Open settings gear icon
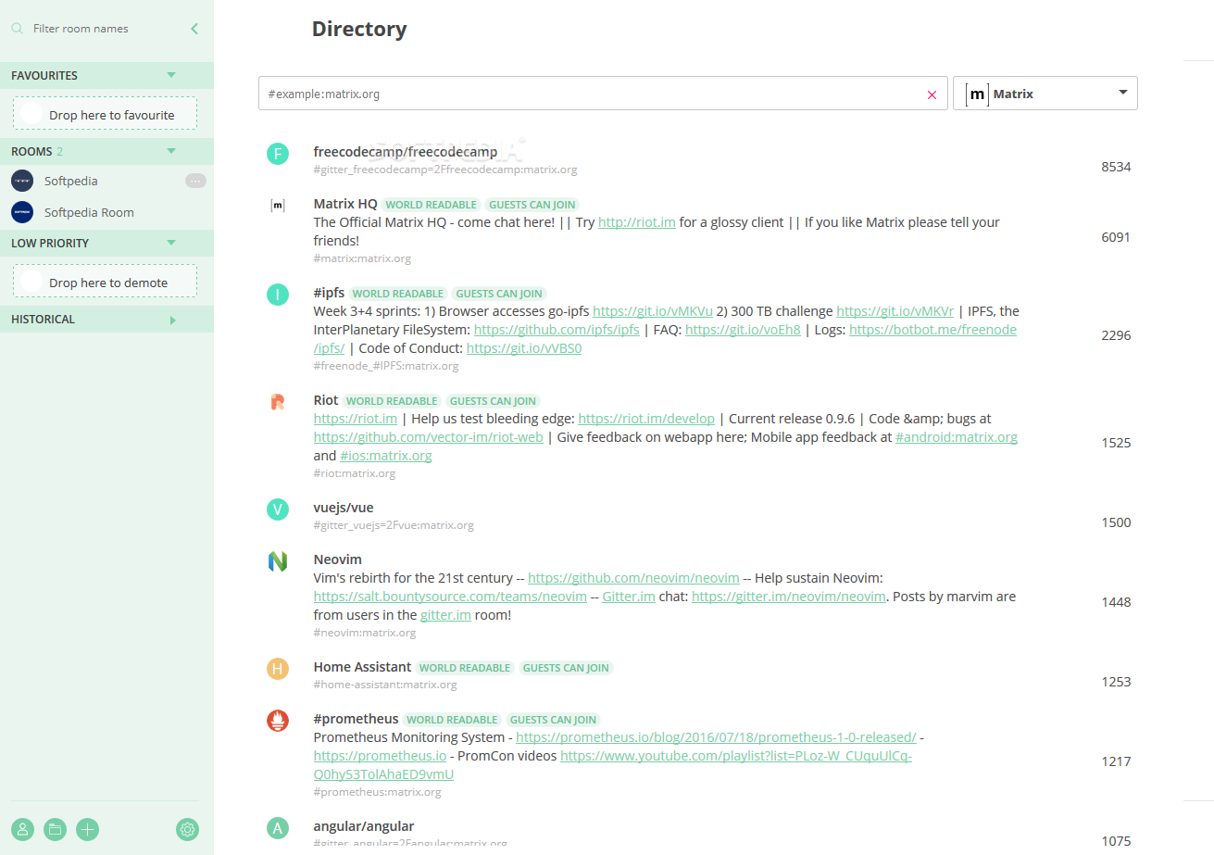This screenshot has width=1214, height=855. pyautogui.click(x=187, y=829)
